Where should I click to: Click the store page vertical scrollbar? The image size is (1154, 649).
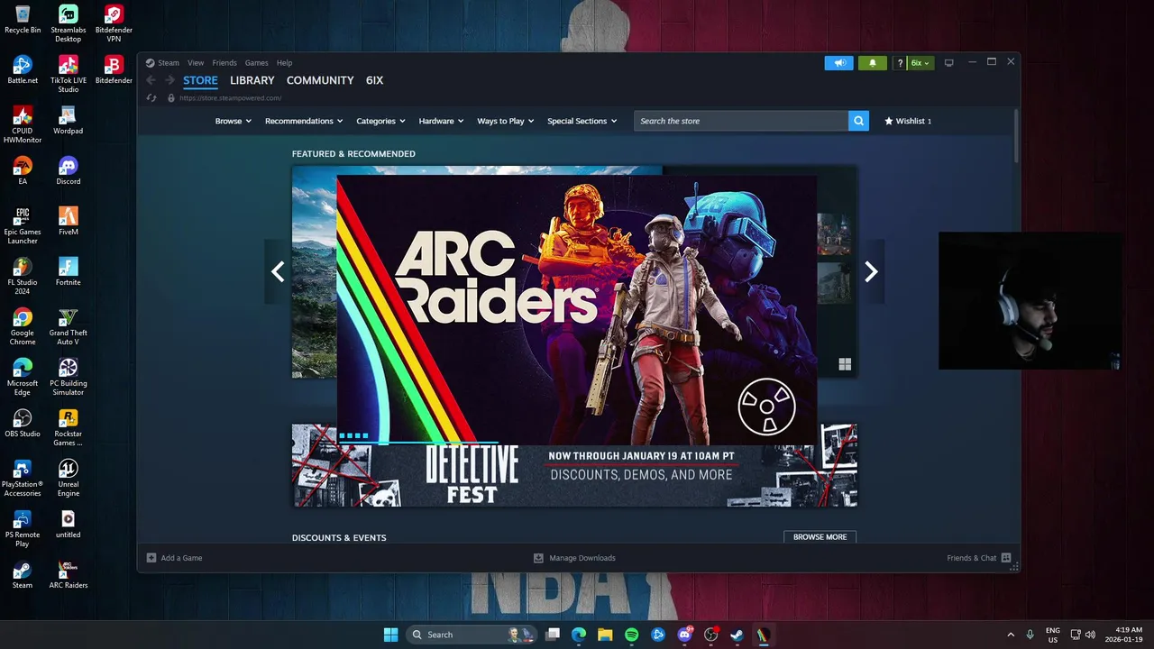[1016, 135]
